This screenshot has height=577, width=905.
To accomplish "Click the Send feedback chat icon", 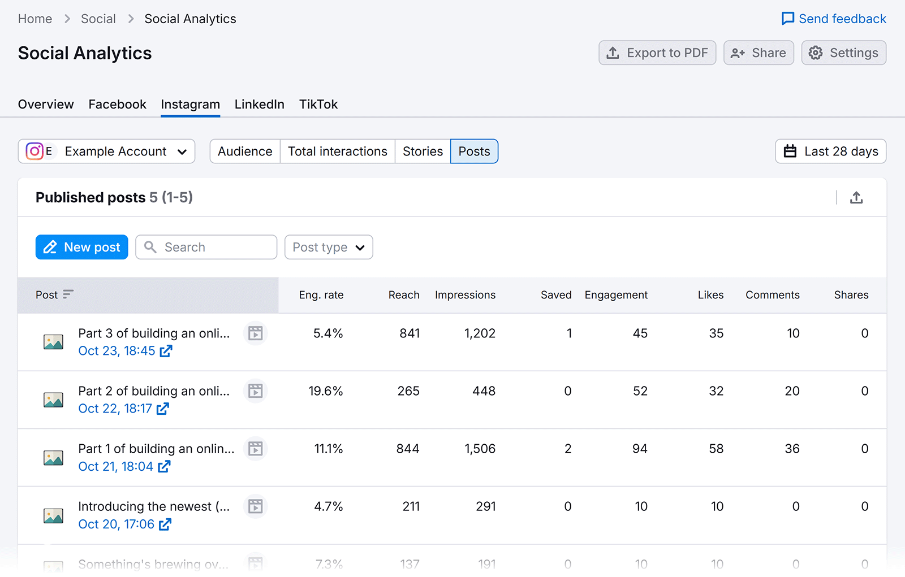I will click(x=787, y=18).
